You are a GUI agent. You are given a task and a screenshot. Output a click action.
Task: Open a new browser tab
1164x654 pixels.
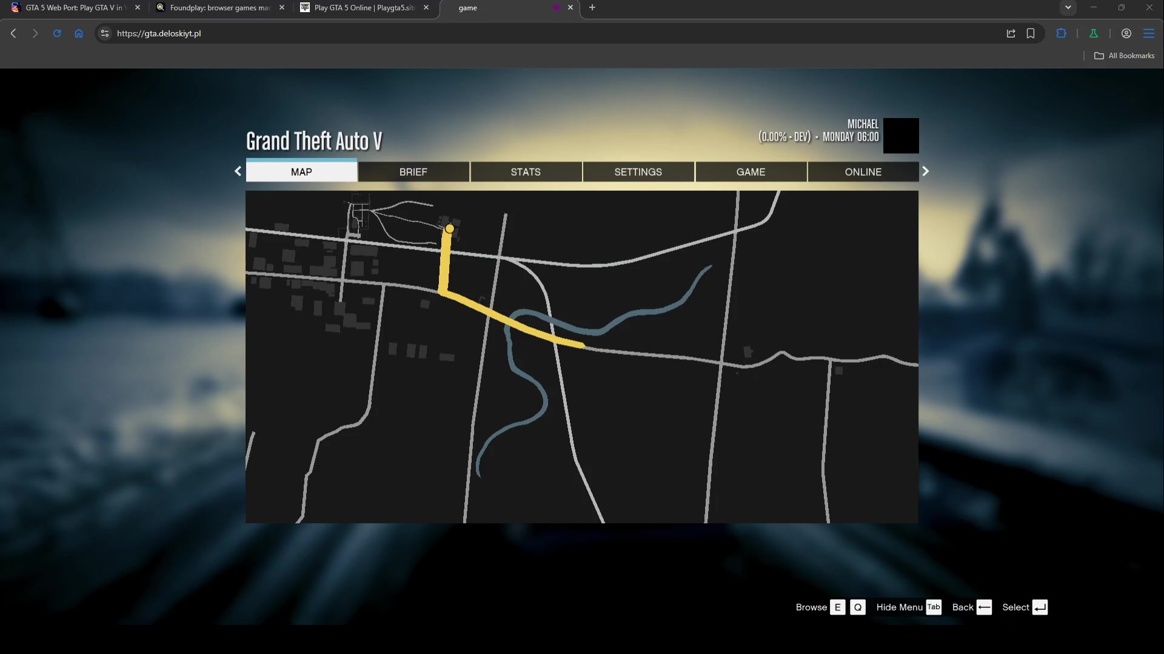coord(592,7)
